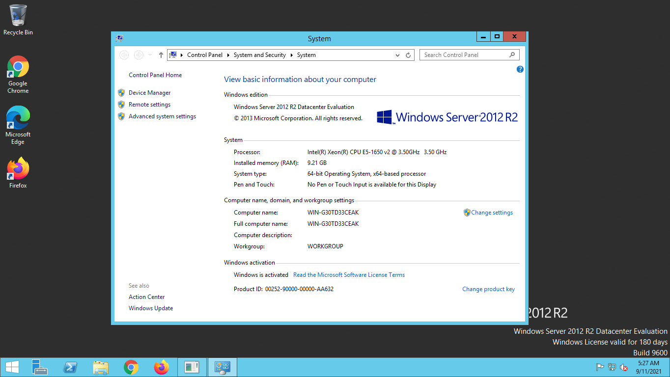Maximize the System window

click(x=497, y=37)
